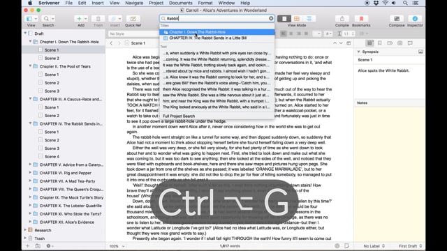Collapse the Synopsis section
The image size is (447, 251).
pos(358,52)
